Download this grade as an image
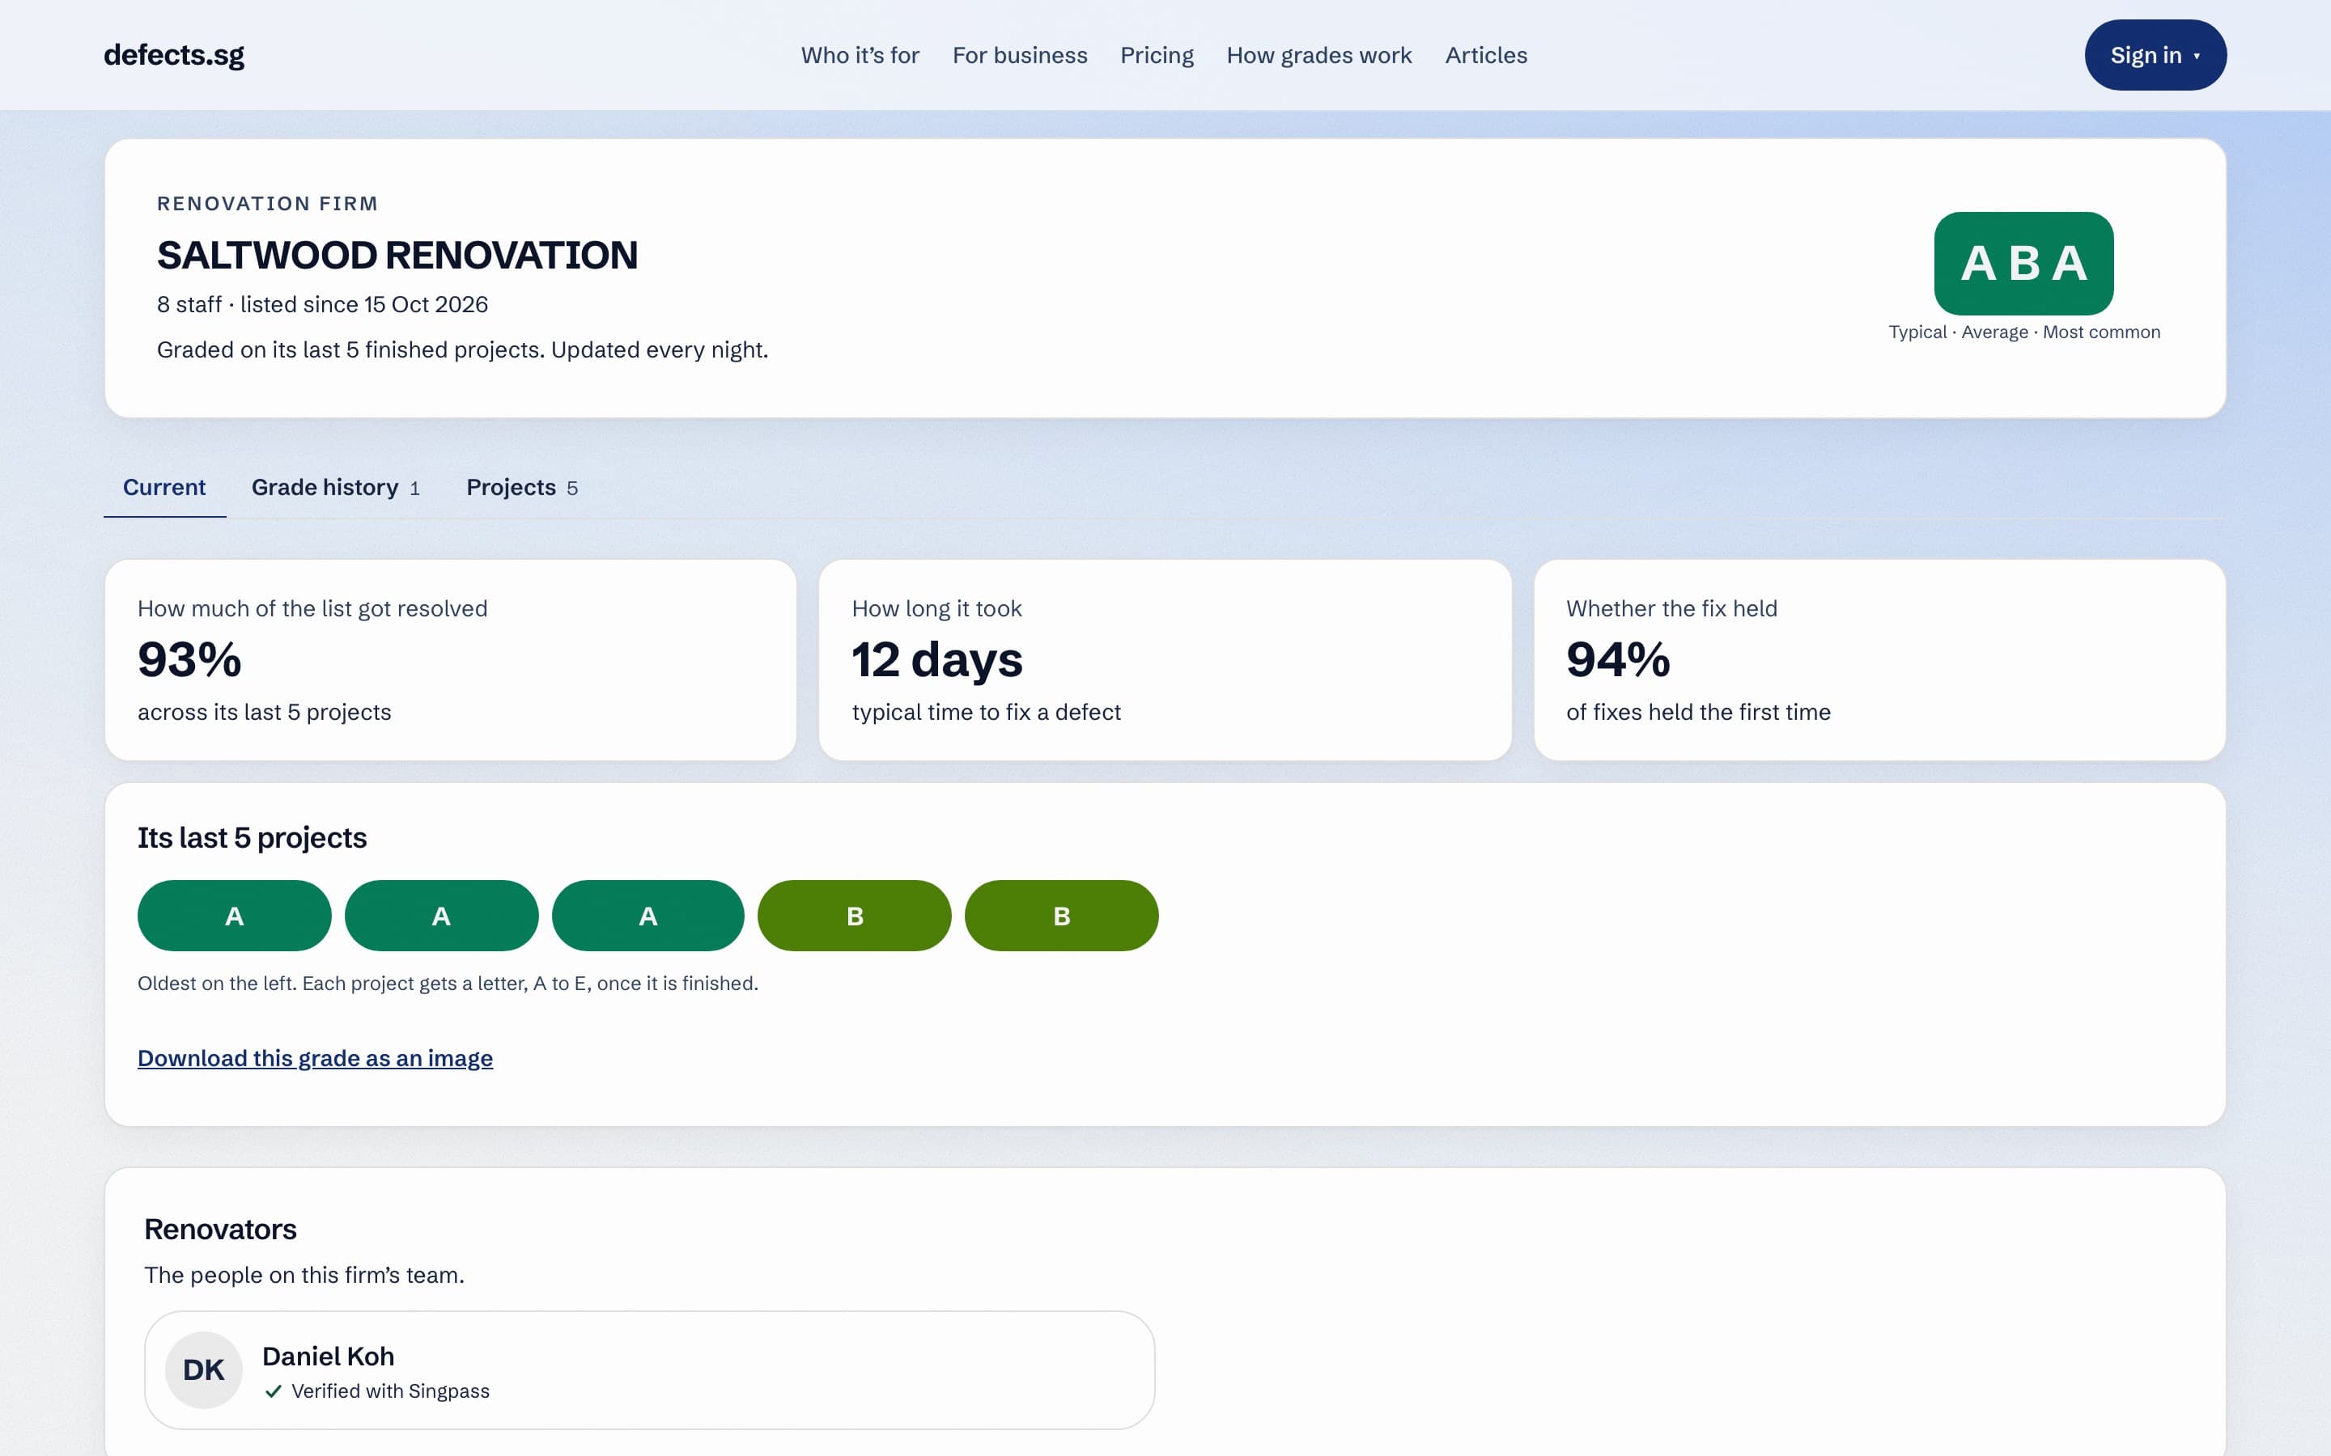Image resolution: width=2331 pixels, height=1456 pixels. tap(315, 1058)
